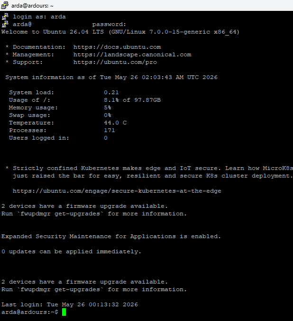Click the second '2 devices have a firmware upgrade' line

pyautogui.click(x=84, y=282)
